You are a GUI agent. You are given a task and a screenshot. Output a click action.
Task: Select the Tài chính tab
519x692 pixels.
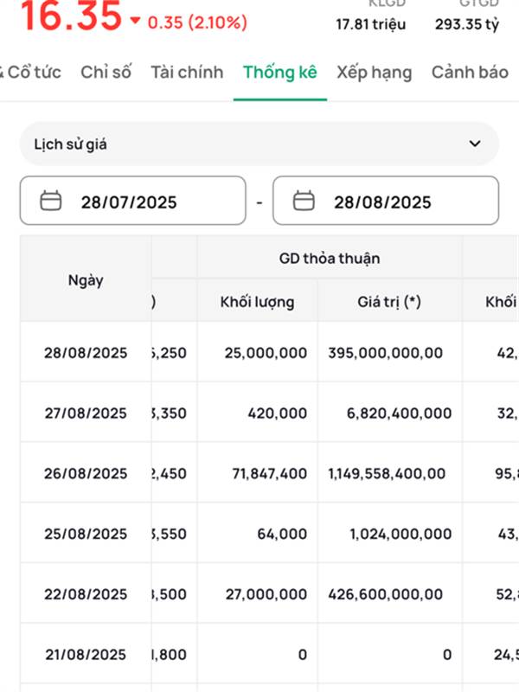pos(186,72)
